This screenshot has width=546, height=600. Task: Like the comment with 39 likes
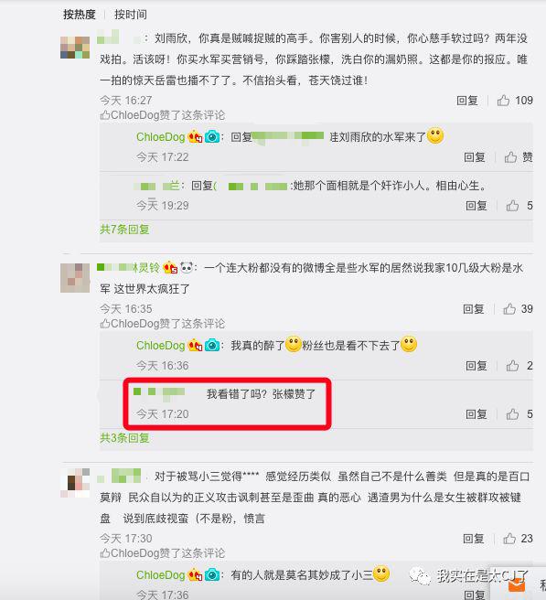[x=509, y=309]
